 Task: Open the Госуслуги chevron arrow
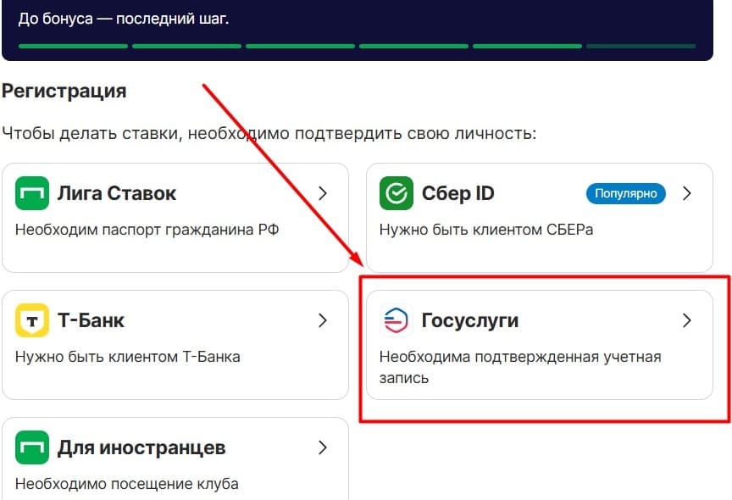point(686,320)
